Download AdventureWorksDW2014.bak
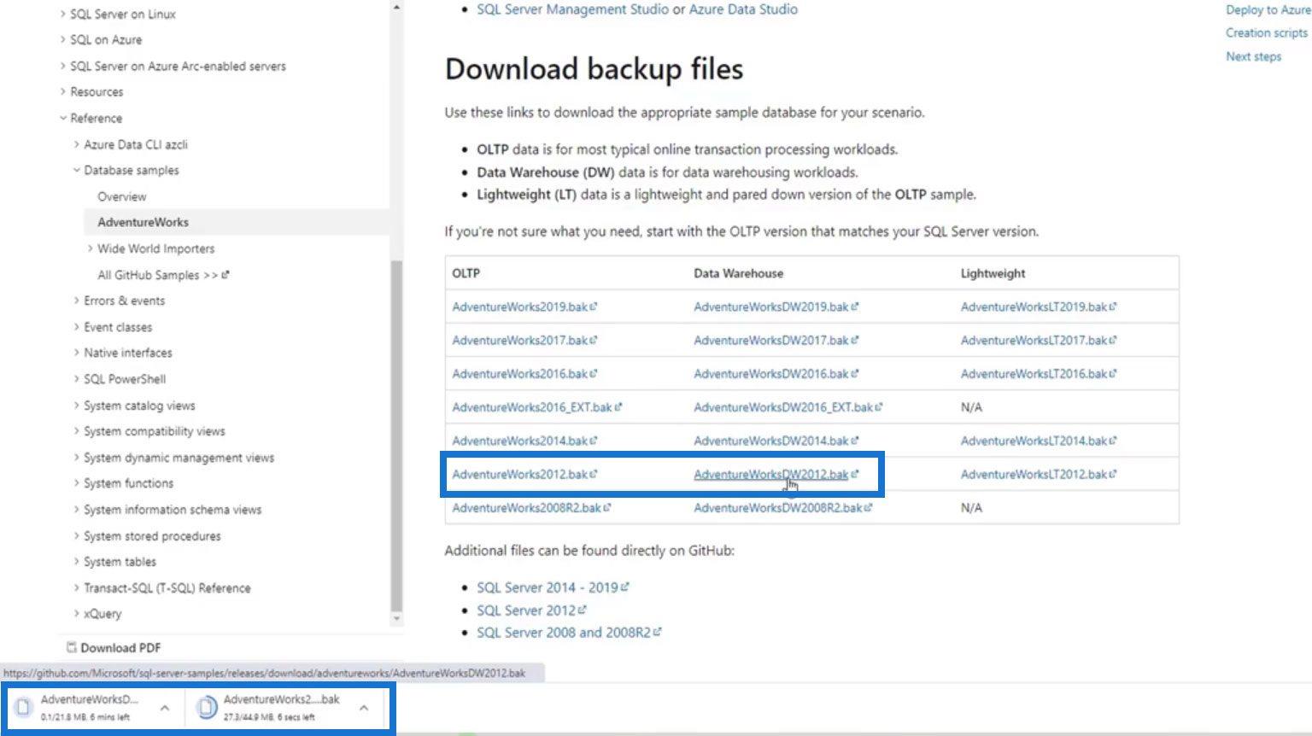Viewport: 1312px width, 736px height. coord(776,441)
